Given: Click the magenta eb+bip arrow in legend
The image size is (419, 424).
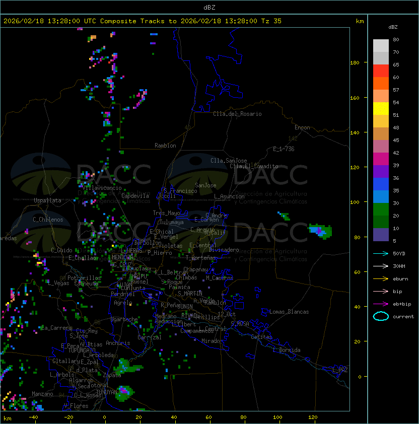Looking at the screenshot, I should tap(381, 304).
